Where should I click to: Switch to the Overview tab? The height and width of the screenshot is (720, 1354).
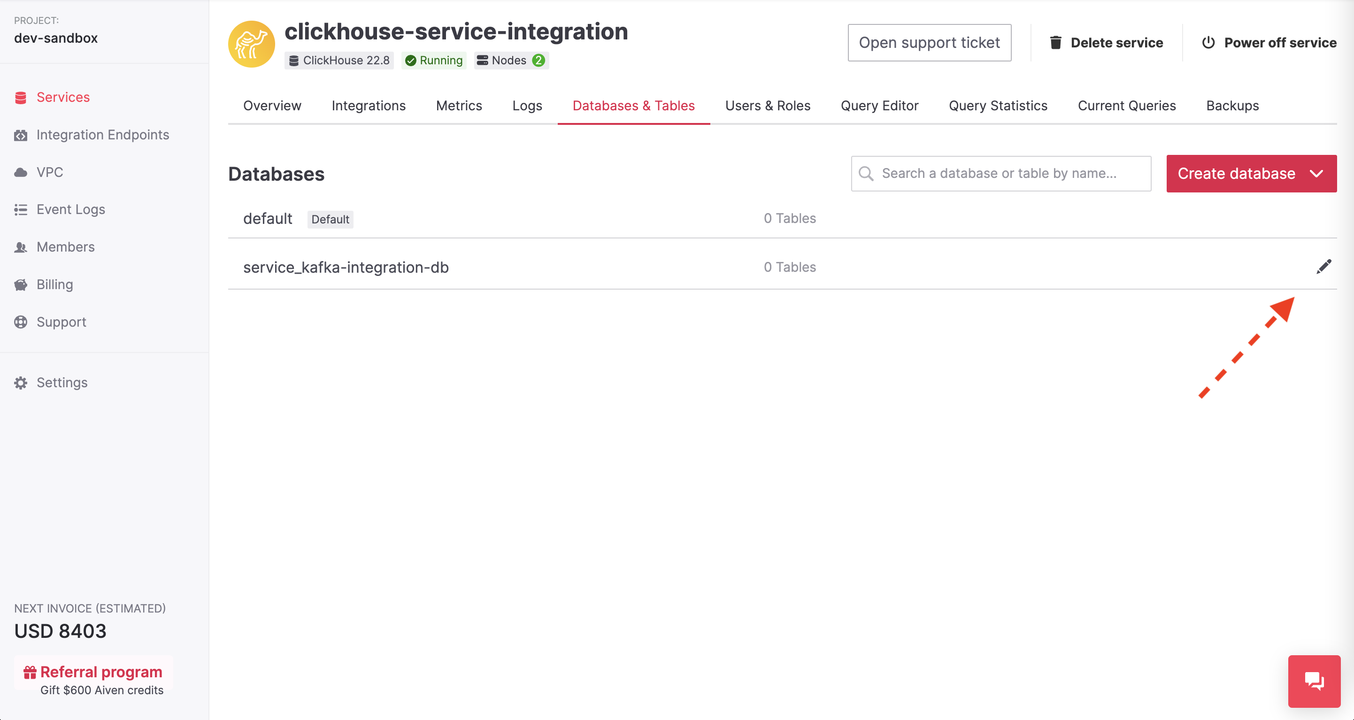272,106
